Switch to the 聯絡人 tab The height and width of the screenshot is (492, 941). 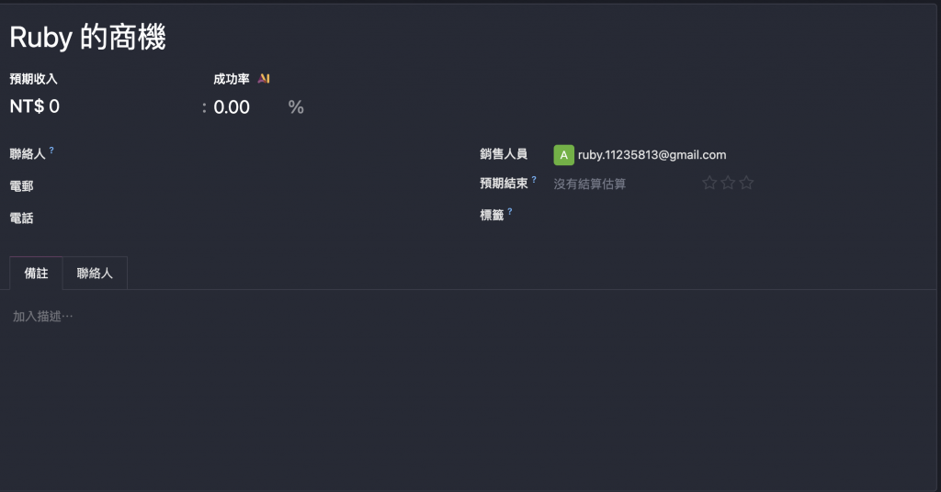[95, 274]
